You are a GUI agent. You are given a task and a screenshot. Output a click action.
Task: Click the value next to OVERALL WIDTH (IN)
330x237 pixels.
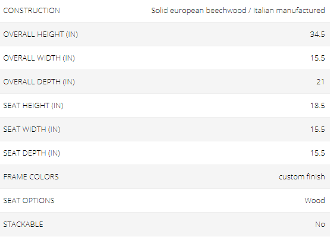(317, 58)
